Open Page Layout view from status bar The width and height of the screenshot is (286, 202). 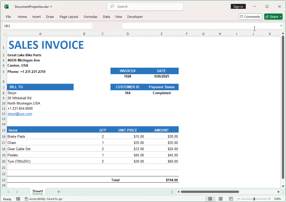[220, 199]
